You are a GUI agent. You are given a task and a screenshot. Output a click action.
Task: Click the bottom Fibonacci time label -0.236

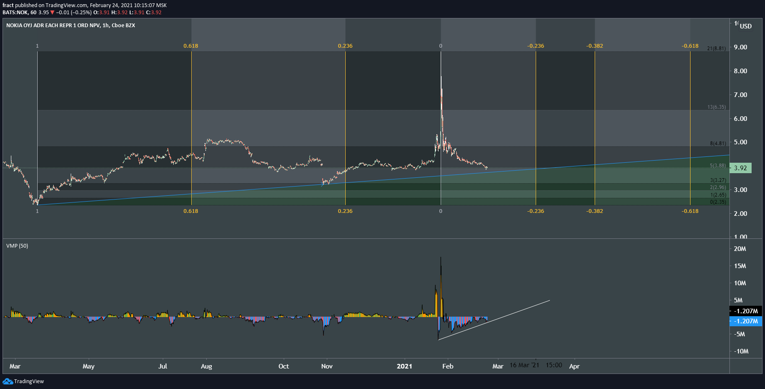tap(536, 211)
